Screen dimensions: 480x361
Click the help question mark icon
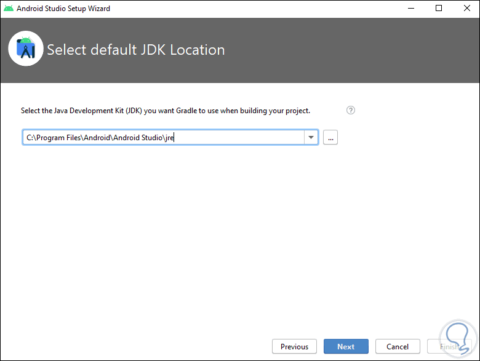pyautogui.click(x=351, y=111)
